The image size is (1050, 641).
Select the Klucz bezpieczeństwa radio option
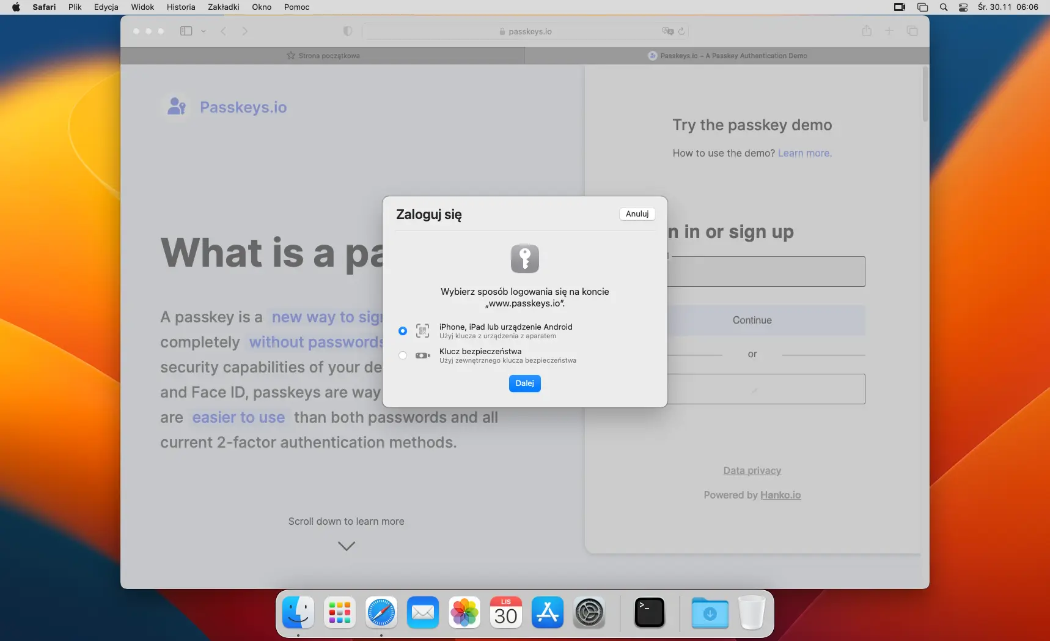coord(402,355)
